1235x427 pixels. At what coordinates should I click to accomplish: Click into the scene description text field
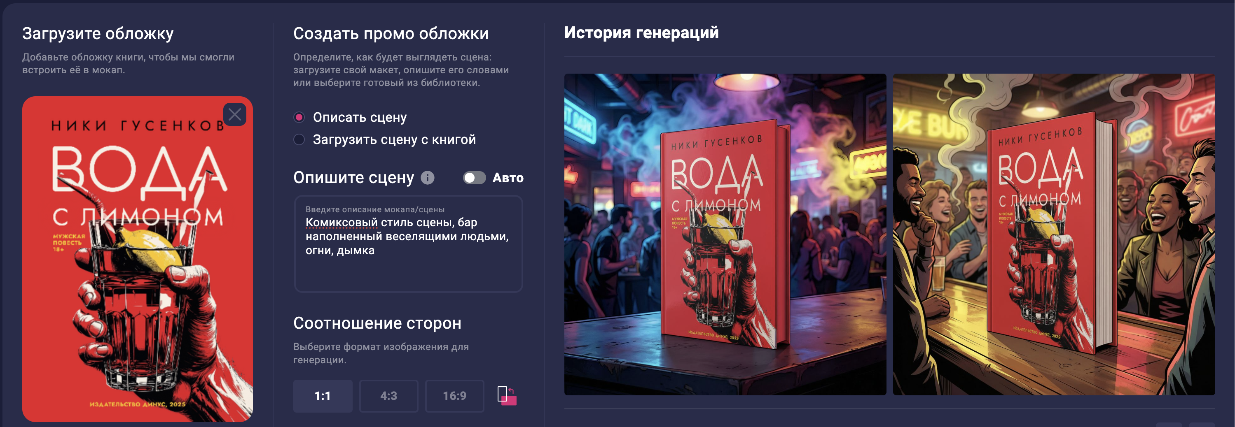pyautogui.click(x=408, y=244)
